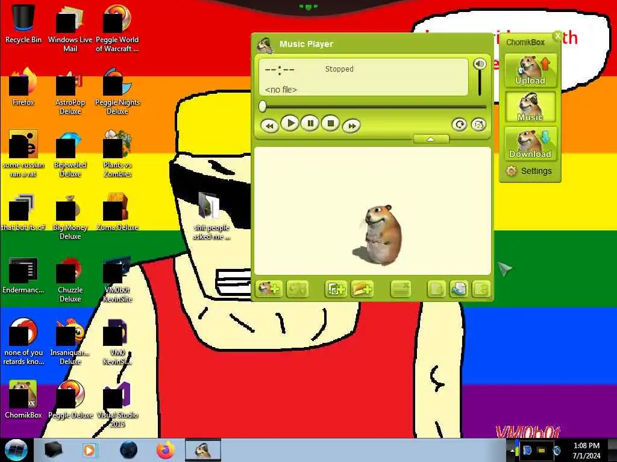Click the playlist area hamster
Image resolution: width=617 pixels, height=462 pixels.
tap(378, 235)
